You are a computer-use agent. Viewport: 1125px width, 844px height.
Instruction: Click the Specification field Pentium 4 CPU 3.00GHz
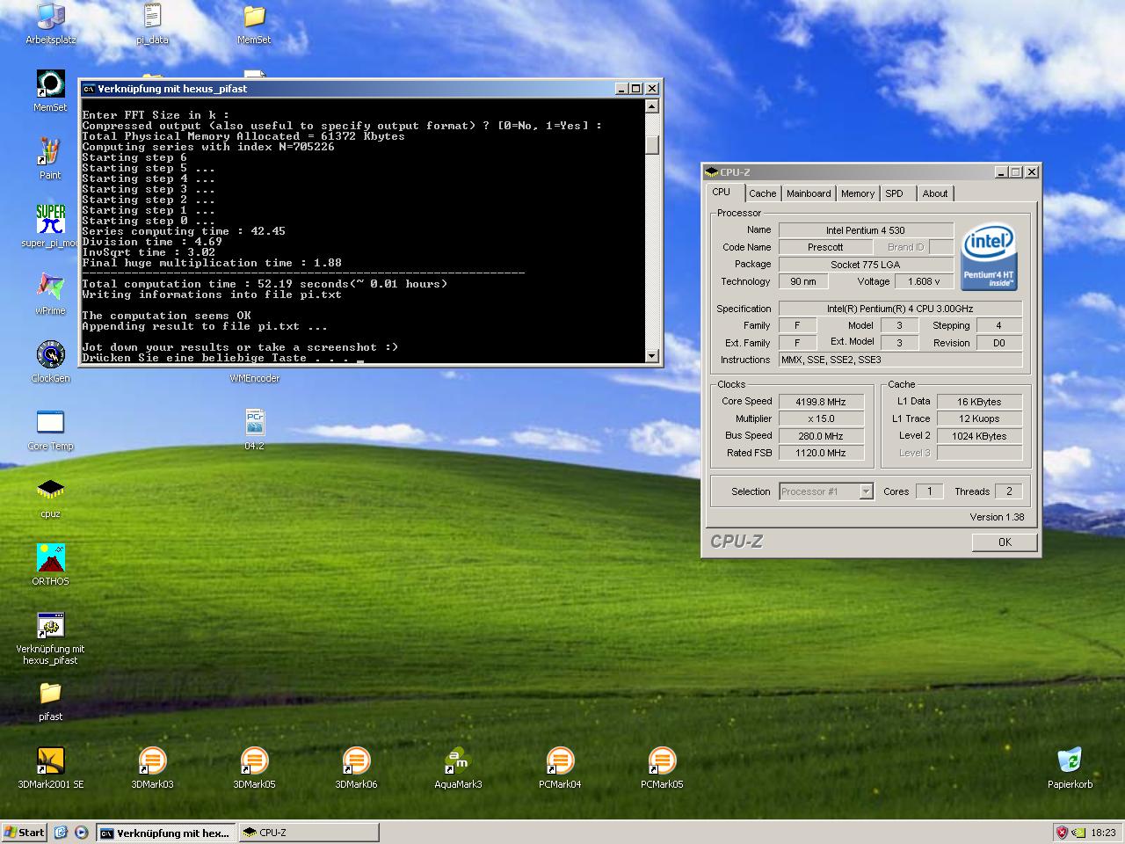(x=900, y=309)
